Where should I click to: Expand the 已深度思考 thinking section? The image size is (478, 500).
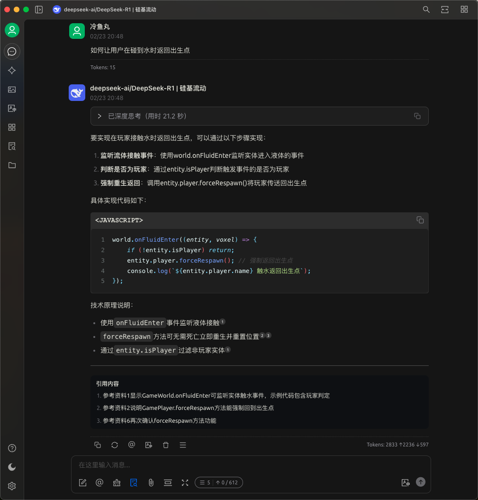click(x=99, y=116)
